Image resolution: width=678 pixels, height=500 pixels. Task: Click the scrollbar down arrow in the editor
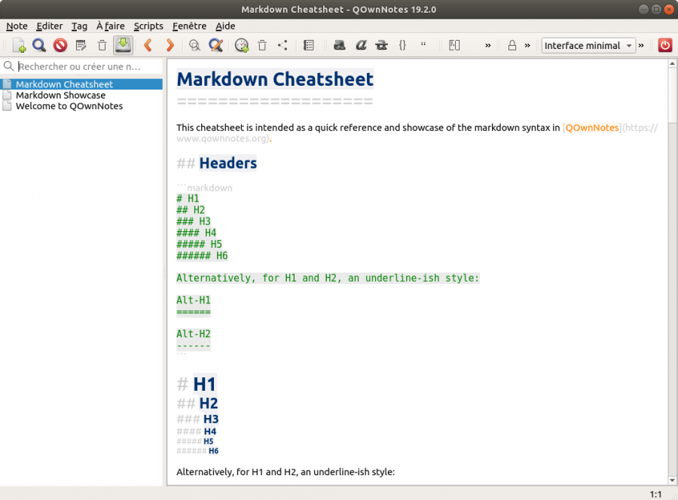click(x=673, y=480)
